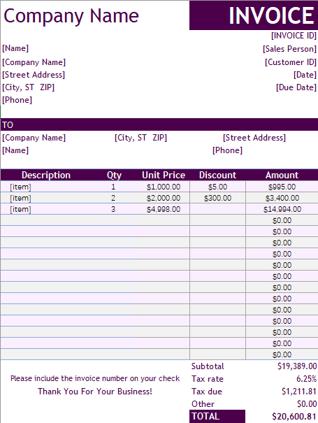
Task: Select recipient [Street Address] under TO
Action: [x=254, y=138]
